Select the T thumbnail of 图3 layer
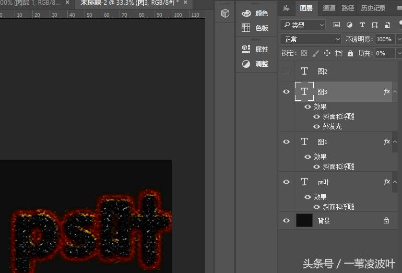 (x=304, y=91)
